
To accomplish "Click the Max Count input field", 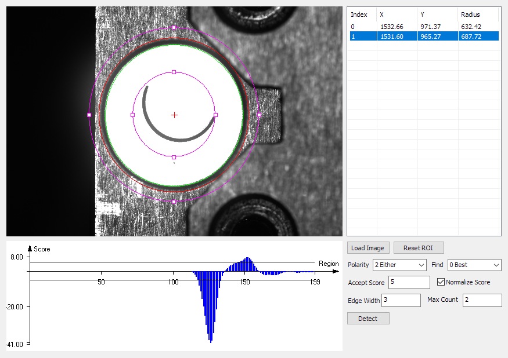I will pyautogui.click(x=482, y=300).
